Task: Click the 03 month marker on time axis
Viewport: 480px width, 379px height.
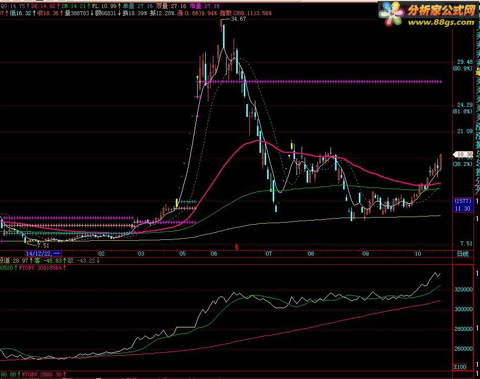Action: point(141,254)
